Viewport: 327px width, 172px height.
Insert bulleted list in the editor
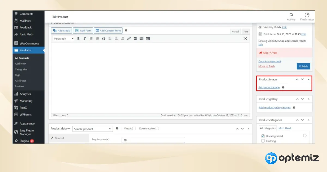click(91, 39)
